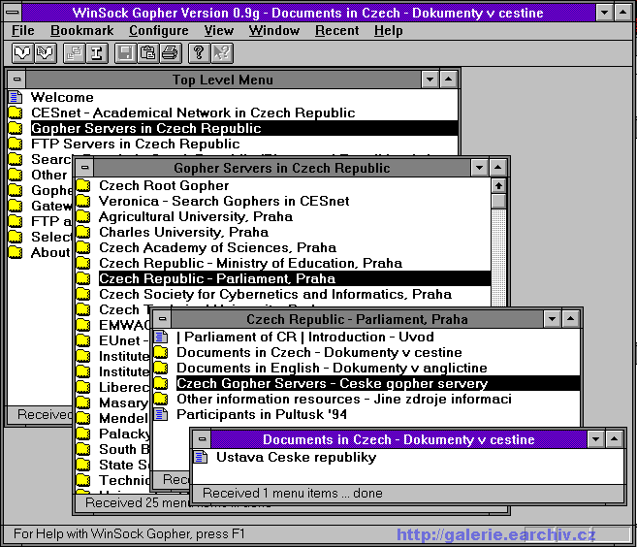
Task: Click folder icon beside FTP Servers in Czech Republic
Action: tap(16, 144)
